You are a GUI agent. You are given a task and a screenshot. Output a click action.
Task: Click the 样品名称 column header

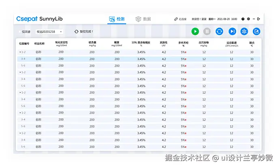point(39,44)
